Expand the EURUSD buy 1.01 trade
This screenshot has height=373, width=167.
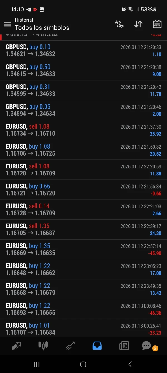83,329
